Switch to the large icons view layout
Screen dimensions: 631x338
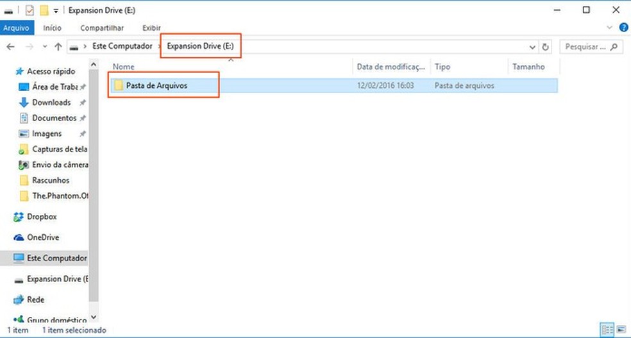coord(621,330)
